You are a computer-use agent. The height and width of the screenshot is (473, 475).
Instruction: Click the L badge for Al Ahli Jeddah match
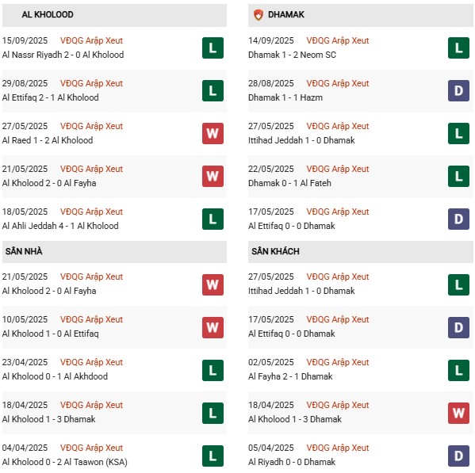(x=213, y=219)
